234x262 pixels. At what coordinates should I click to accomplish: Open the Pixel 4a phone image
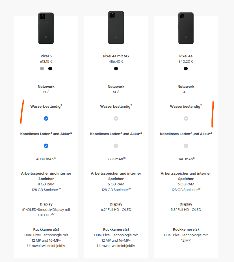point(186,28)
